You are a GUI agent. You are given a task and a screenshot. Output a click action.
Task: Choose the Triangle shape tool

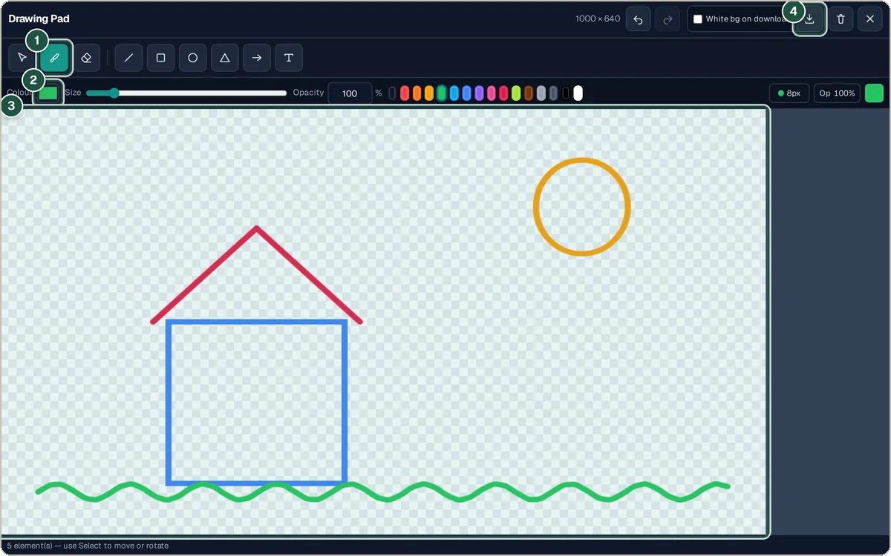coord(224,58)
